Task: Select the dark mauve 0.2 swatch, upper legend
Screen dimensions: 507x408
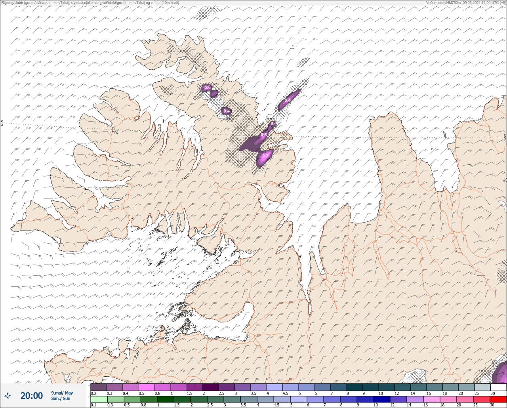Action: [x=99, y=387]
